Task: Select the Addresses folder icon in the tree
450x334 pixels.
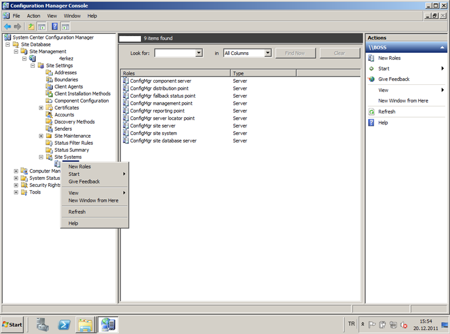Action: tap(49, 73)
